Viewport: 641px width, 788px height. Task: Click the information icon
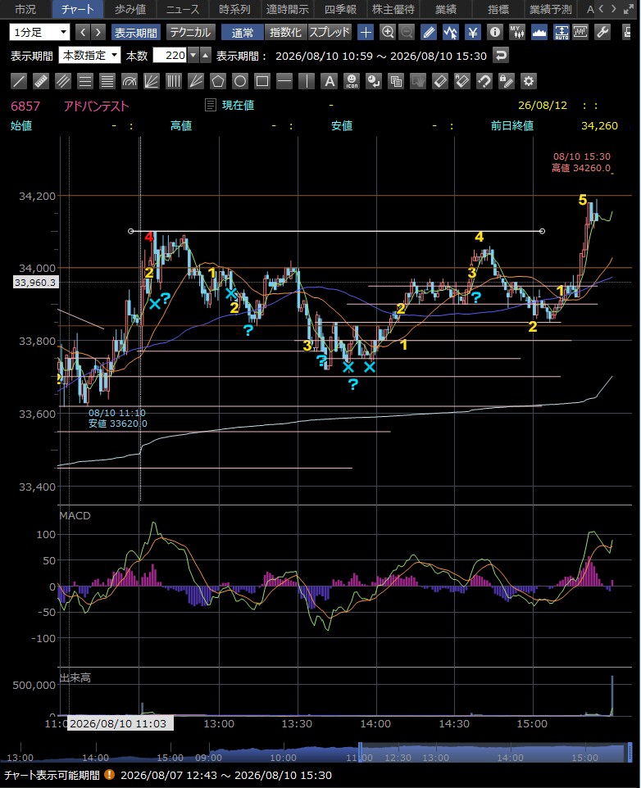pos(495,33)
